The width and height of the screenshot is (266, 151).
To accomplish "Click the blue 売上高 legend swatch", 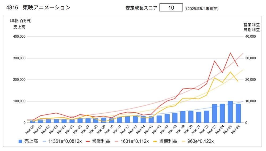I will [20, 141].
